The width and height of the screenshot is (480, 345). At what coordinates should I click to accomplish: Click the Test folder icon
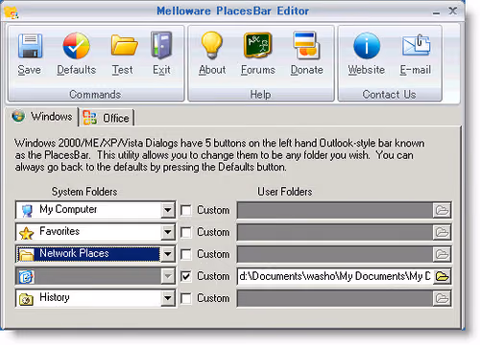124,45
